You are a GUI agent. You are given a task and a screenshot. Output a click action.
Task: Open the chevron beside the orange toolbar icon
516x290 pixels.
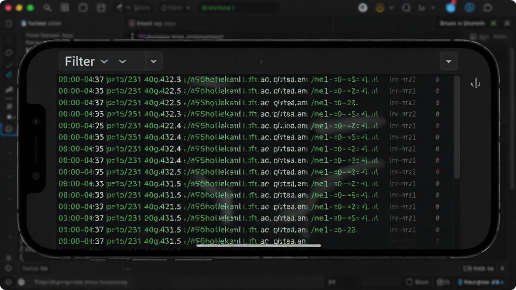(391, 8)
